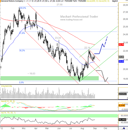The image size is (128, 130).
Task: Click the 25,00 price axis label
Action: click(x=125, y=27)
